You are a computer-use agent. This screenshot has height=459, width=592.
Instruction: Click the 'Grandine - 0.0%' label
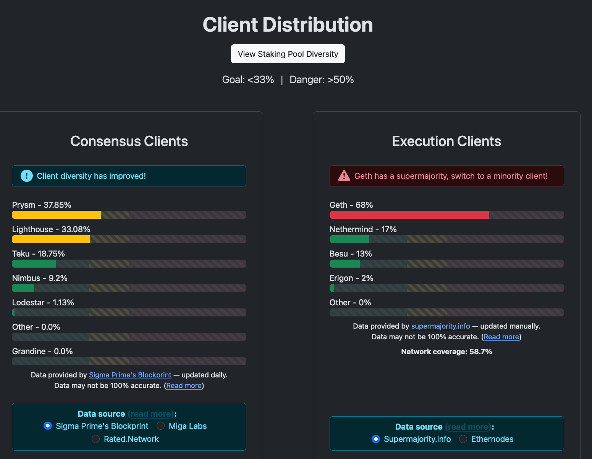(42, 351)
